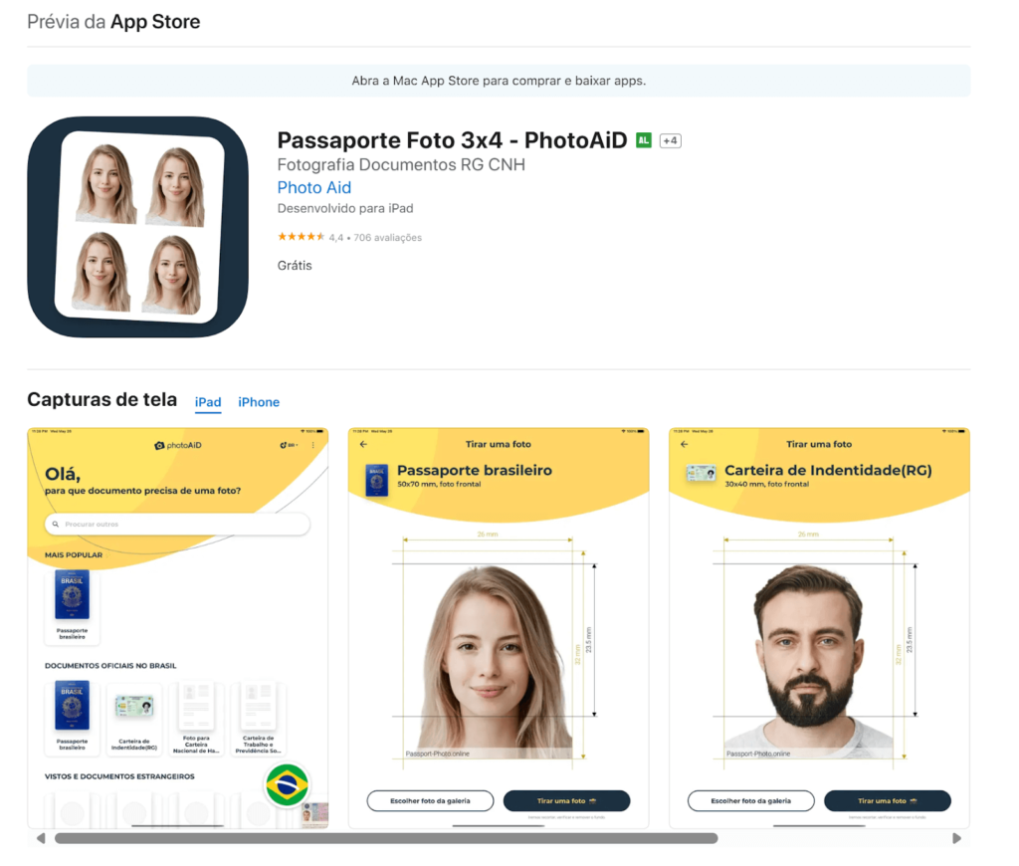Select Passaporte brasileiro under Mais Popular
The width and height of the screenshot is (1019, 866).
point(72,606)
